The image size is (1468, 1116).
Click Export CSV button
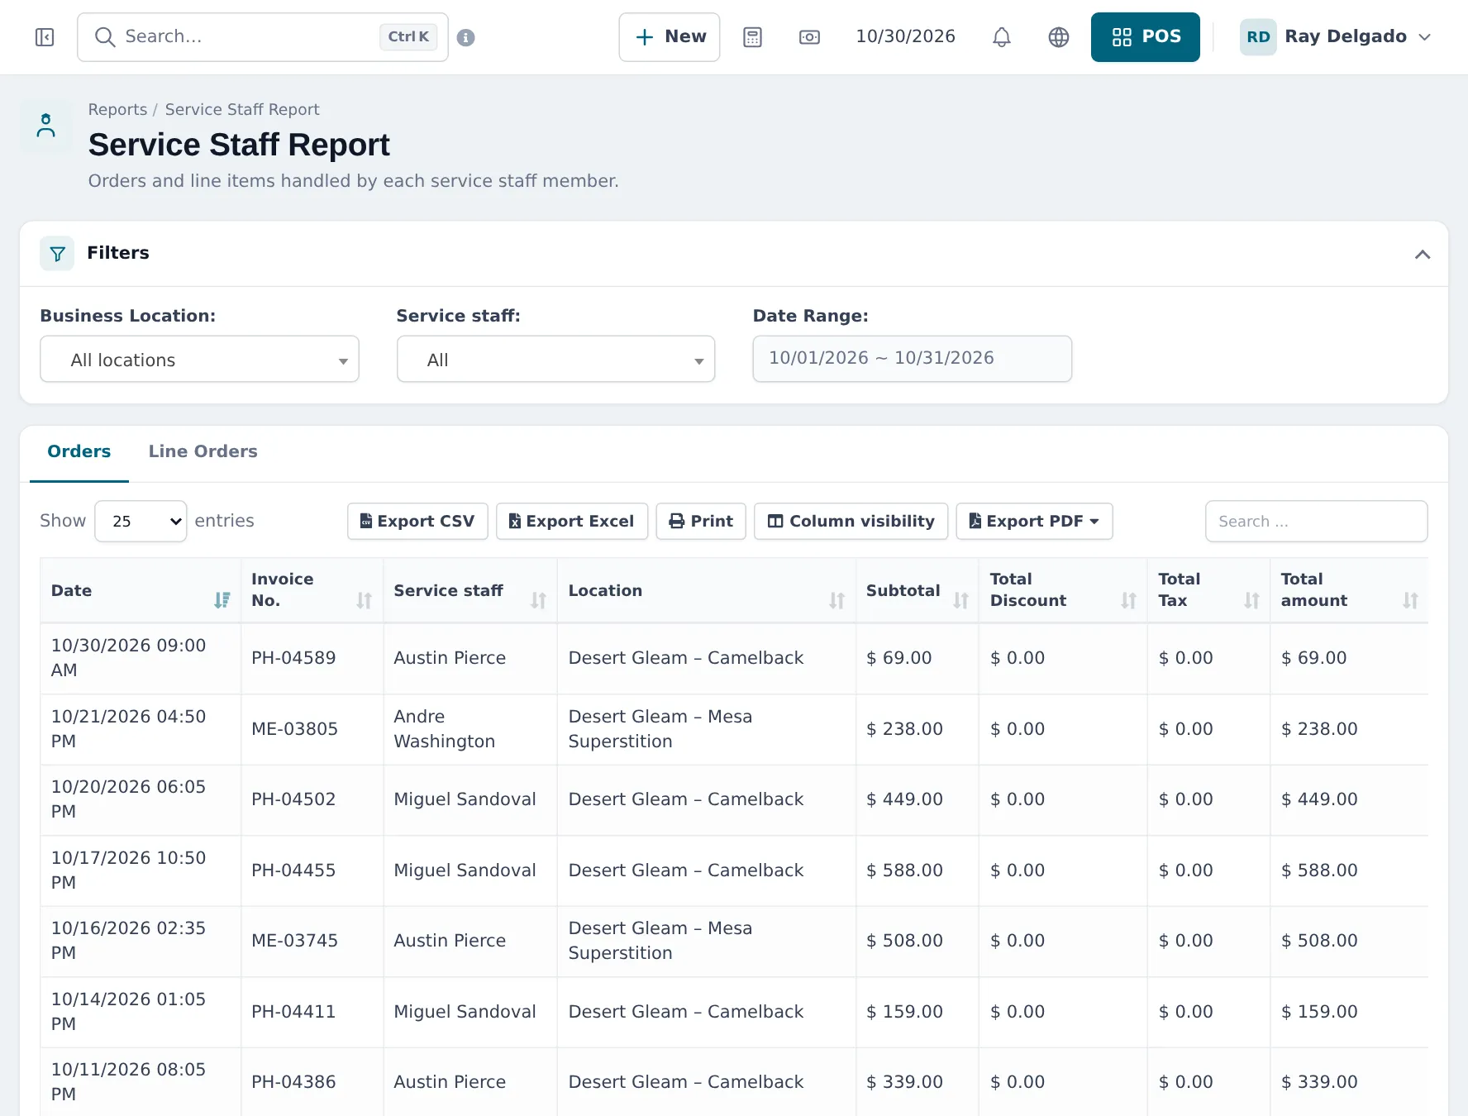417,521
